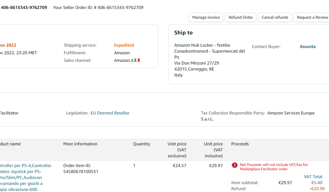The image size is (329, 192).
Task: Click the Cancel refunds button
Action: pyautogui.click(x=275, y=17)
